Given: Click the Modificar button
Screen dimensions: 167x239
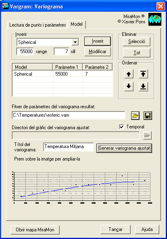Looking at the screenshot, I should coord(98,52).
